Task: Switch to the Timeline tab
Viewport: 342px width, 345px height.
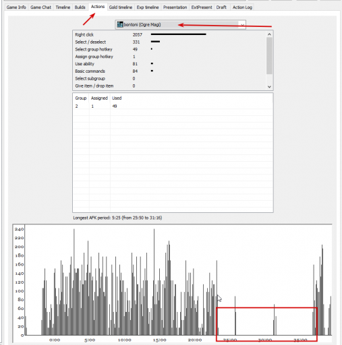Action: (x=63, y=7)
